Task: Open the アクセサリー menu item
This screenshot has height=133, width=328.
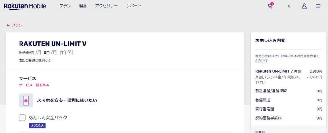Action: pos(106,6)
